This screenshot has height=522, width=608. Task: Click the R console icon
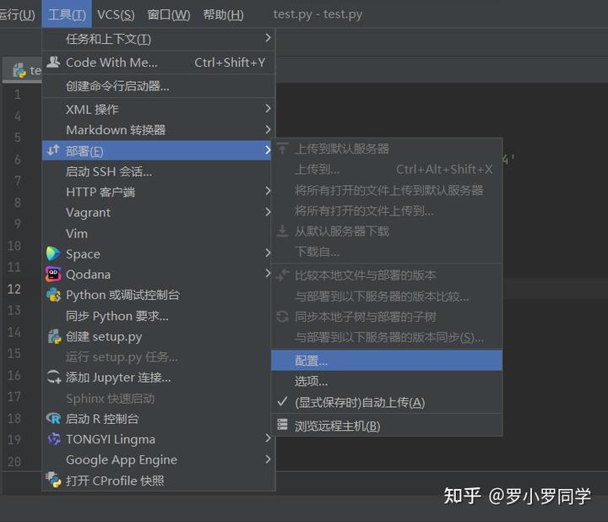pyautogui.click(x=53, y=419)
